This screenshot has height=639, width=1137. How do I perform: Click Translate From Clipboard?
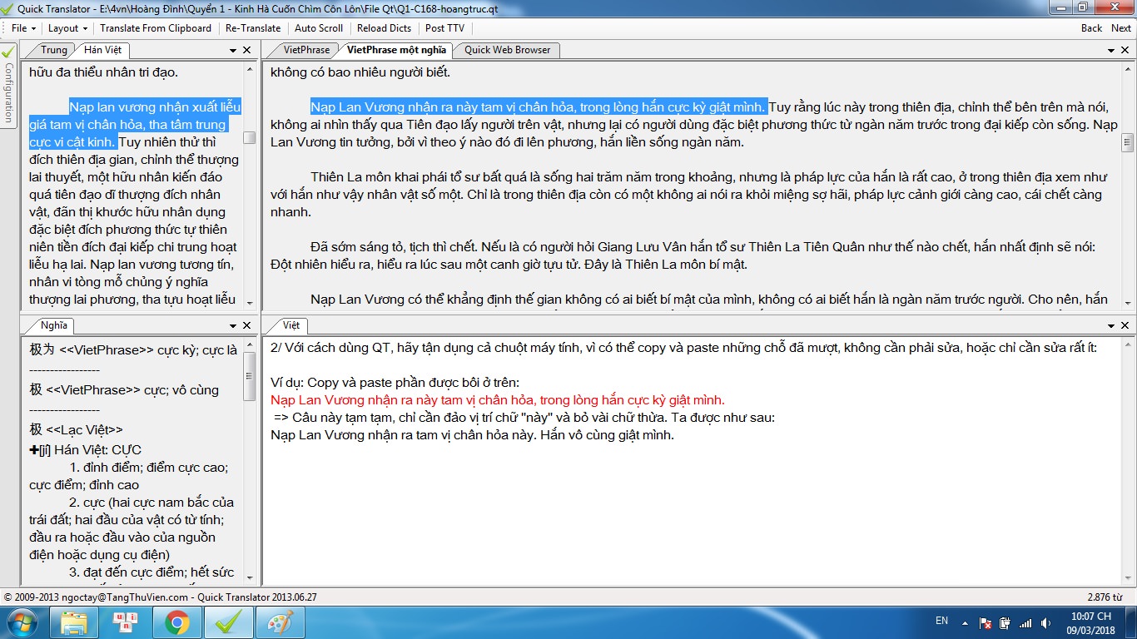156,28
